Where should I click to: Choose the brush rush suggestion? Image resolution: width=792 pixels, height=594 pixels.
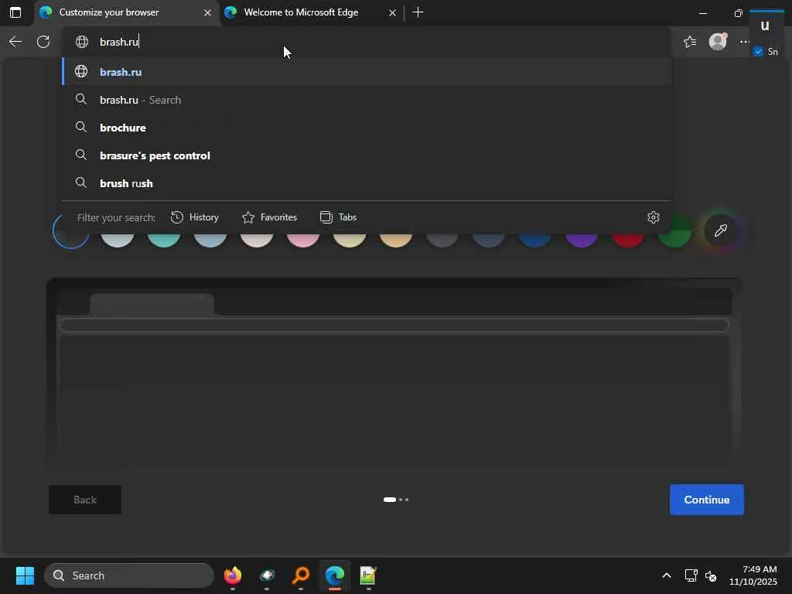(x=367, y=183)
